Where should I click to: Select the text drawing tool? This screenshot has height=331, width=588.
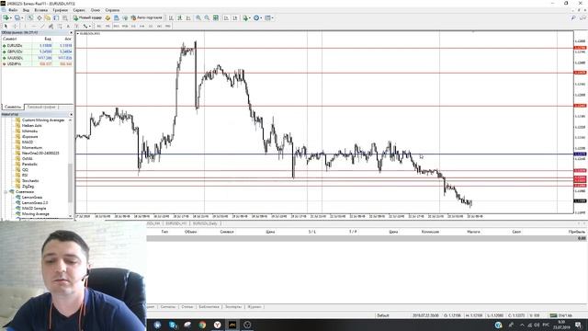(x=68, y=26)
